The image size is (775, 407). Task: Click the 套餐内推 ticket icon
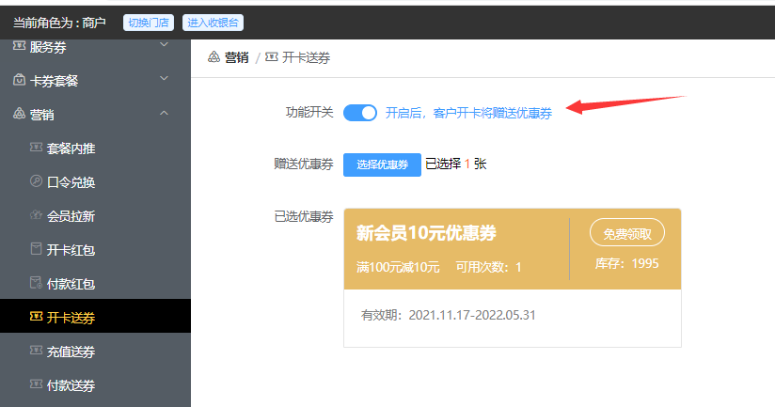(x=36, y=148)
